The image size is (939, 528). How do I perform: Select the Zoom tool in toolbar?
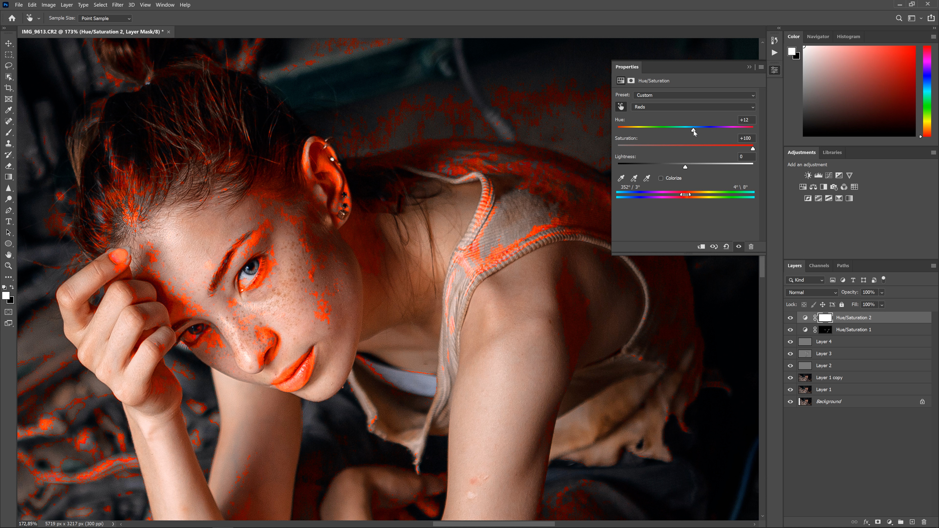pos(8,266)
